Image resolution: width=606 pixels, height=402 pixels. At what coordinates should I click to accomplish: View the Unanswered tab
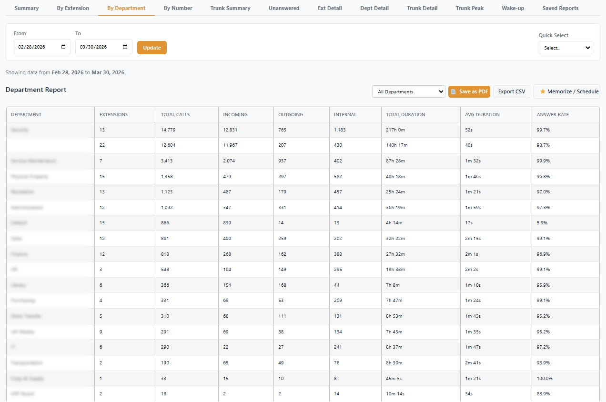click(x=284, y=8)
